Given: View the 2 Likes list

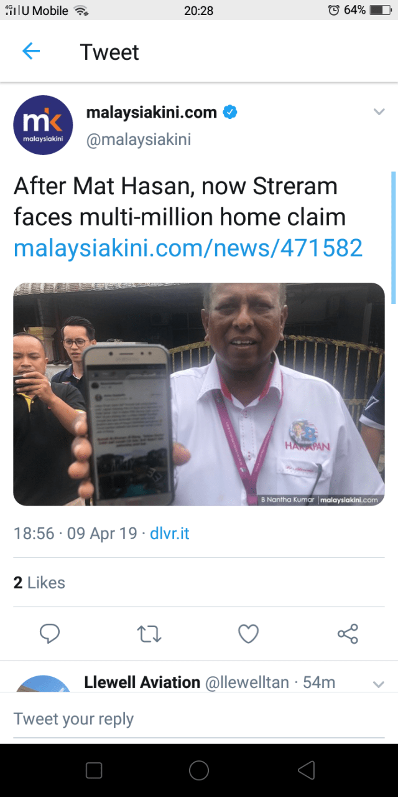Looking at the screenshot, I should tap(39, 583).
